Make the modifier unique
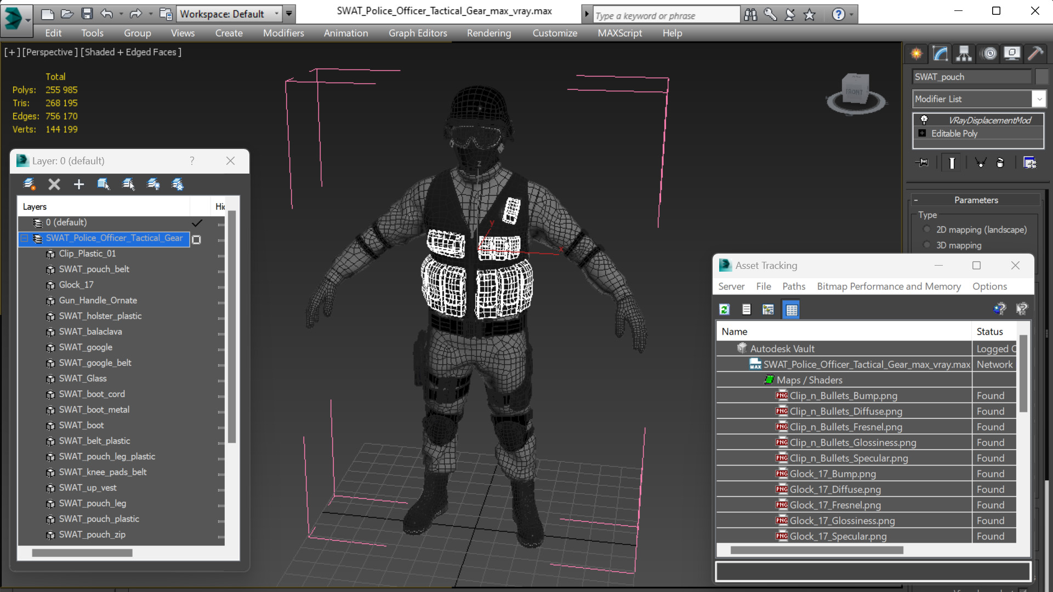 [x=981, y=163]
